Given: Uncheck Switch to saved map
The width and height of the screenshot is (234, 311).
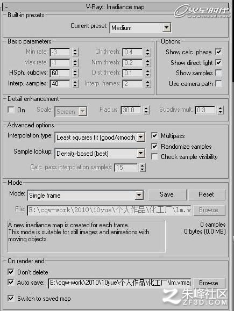Looking at the screenshot, I should point(11,298).
